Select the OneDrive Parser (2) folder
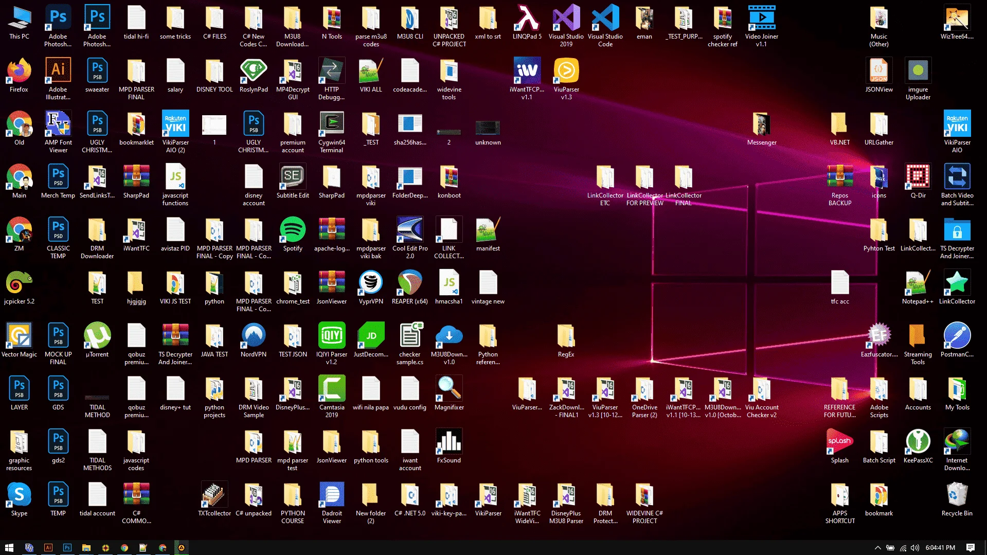Screen dimensions: 987x555 [644, 397]
